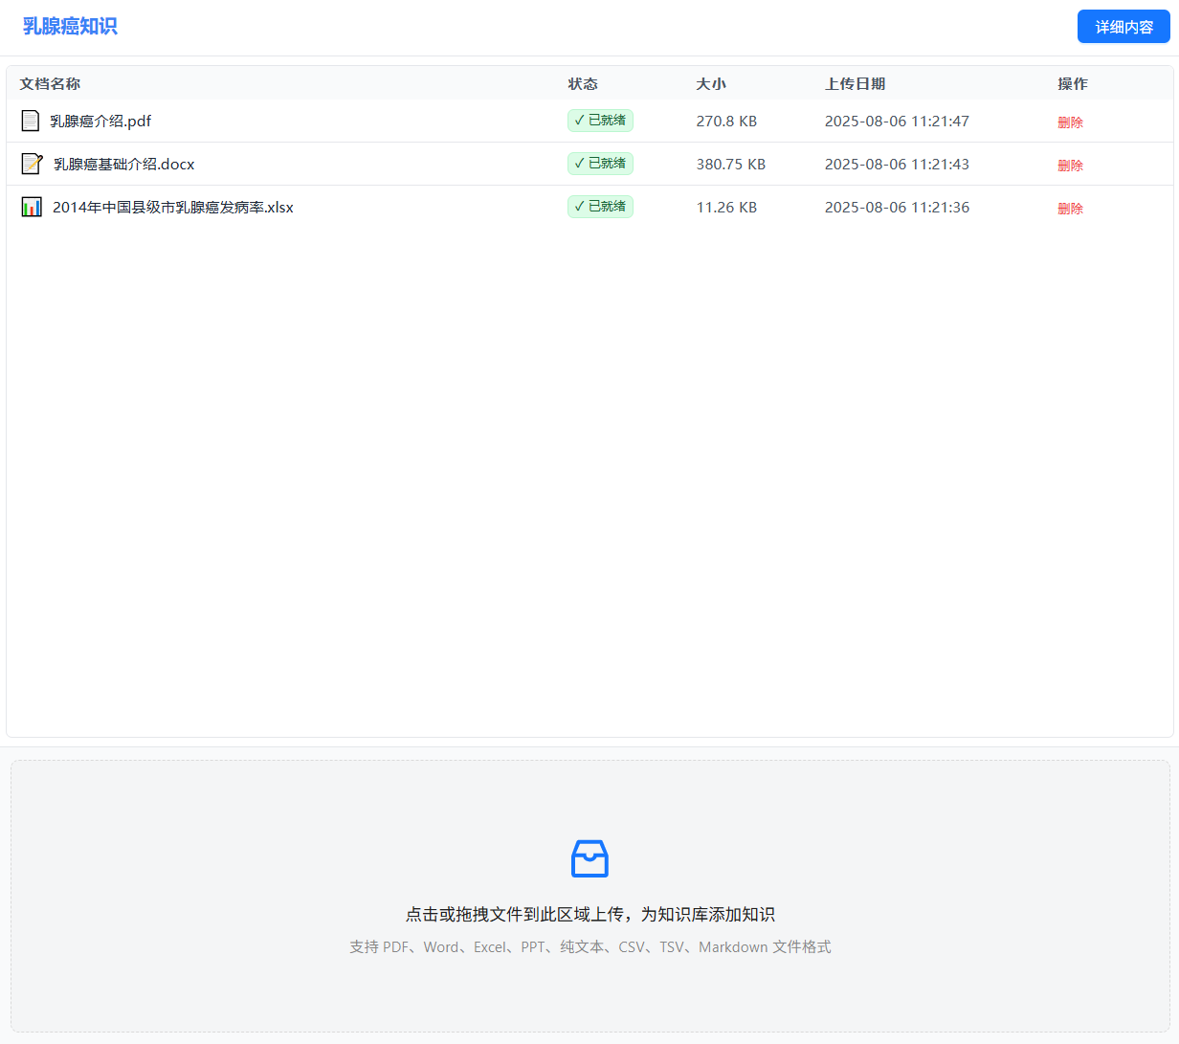This screenshot has width=1179, height=1044.
Task: Delete the 2014年中国县级市乳腺癌发病率.xlsx file
Action: pyautogui.click(x=1070, y=209)
